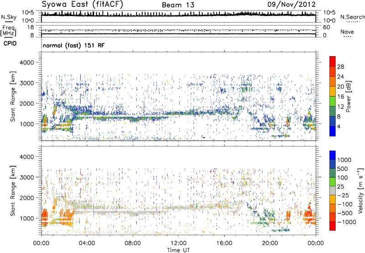Click the 'normal (fast) 151 RF' text
365x253 pixels.
(x=73, y=45)
